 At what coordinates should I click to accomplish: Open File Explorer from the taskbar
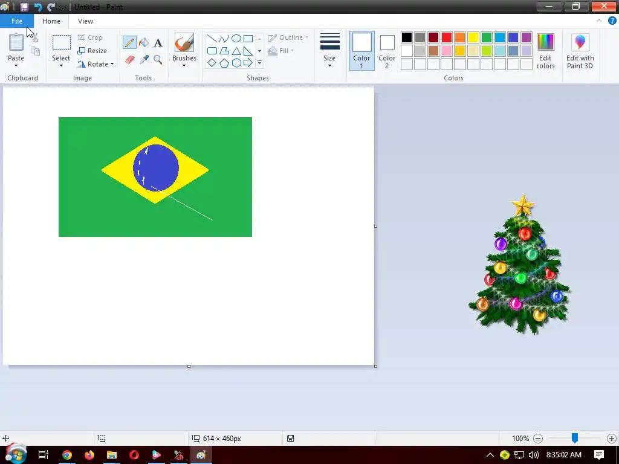coord(112,455)
